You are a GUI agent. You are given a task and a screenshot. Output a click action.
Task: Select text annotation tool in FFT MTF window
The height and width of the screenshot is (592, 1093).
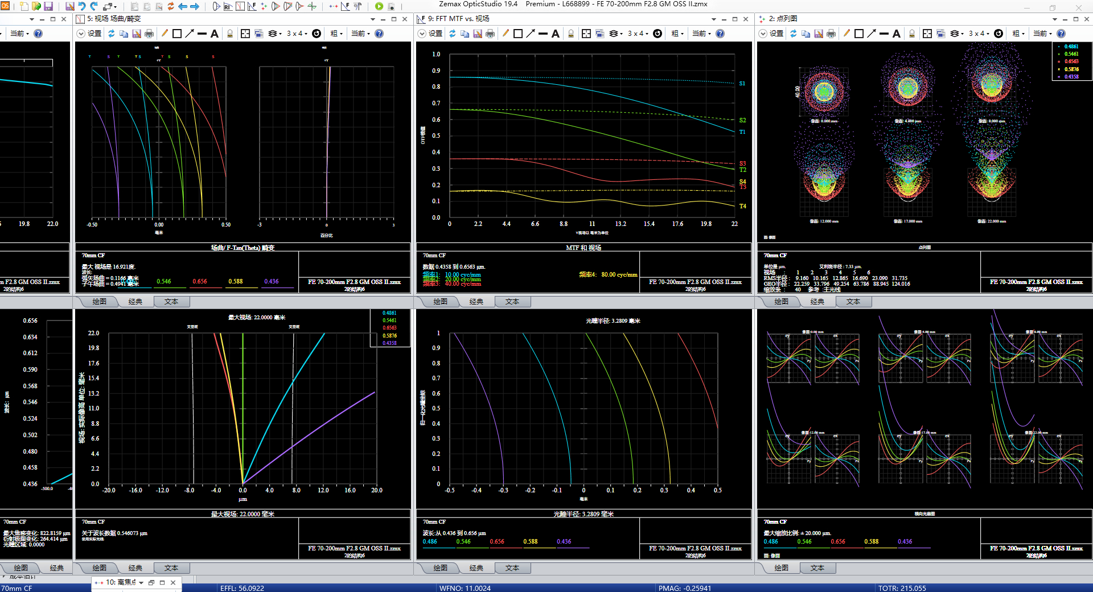point(556,34)
